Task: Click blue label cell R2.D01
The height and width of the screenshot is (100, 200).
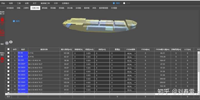Action: tap(23, 60)
